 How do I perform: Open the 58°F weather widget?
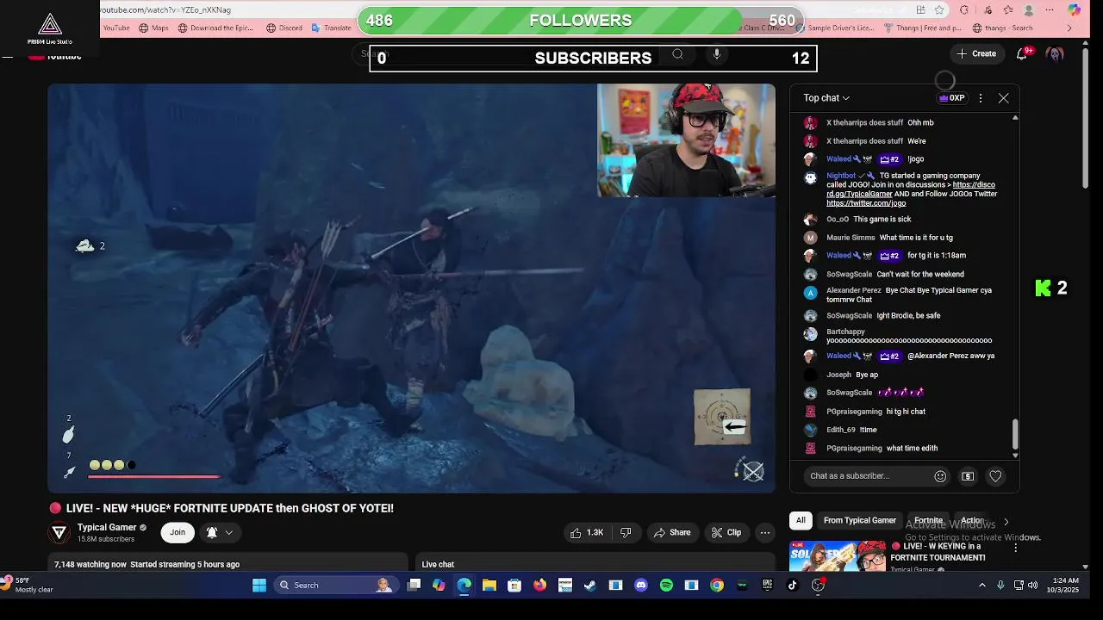(28, 585)
